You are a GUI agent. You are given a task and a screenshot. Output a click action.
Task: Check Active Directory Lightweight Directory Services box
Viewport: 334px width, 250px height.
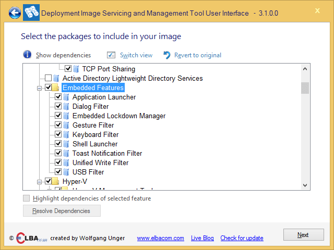(x=49, y=78)
